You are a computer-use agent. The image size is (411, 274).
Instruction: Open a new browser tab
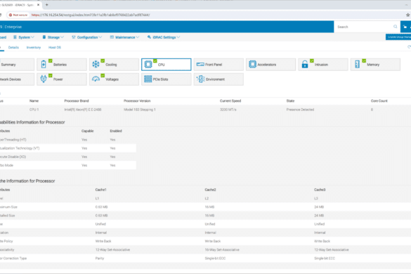point(46,5)
